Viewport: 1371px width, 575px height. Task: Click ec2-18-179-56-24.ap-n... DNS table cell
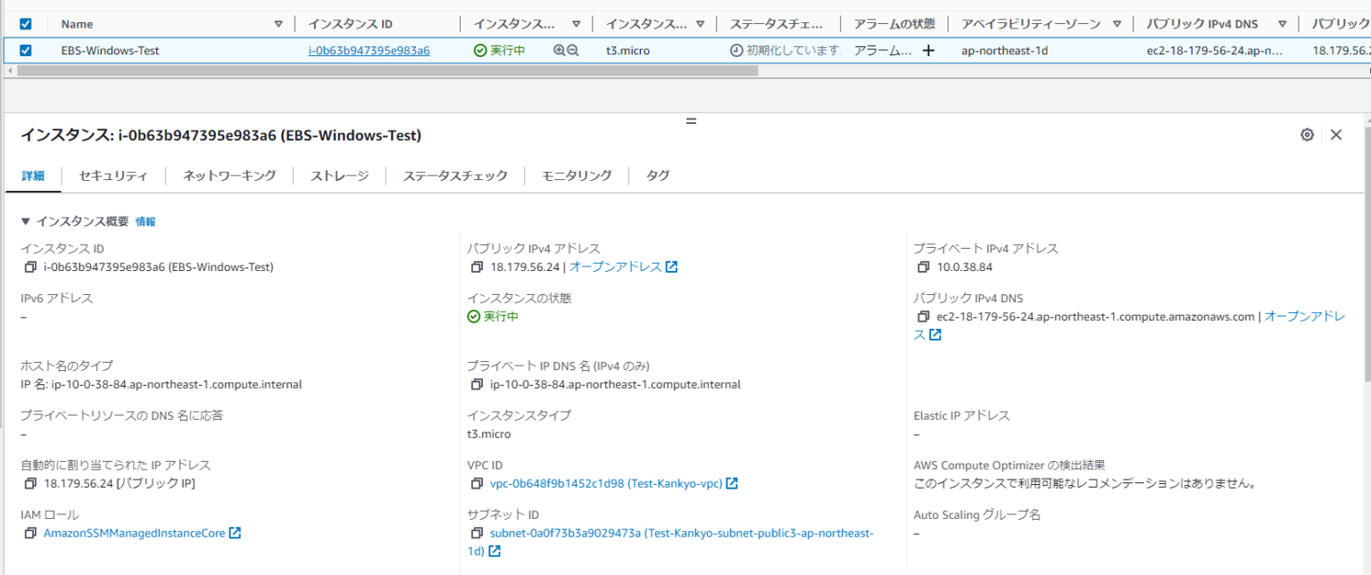click(x=1215, y=51)
